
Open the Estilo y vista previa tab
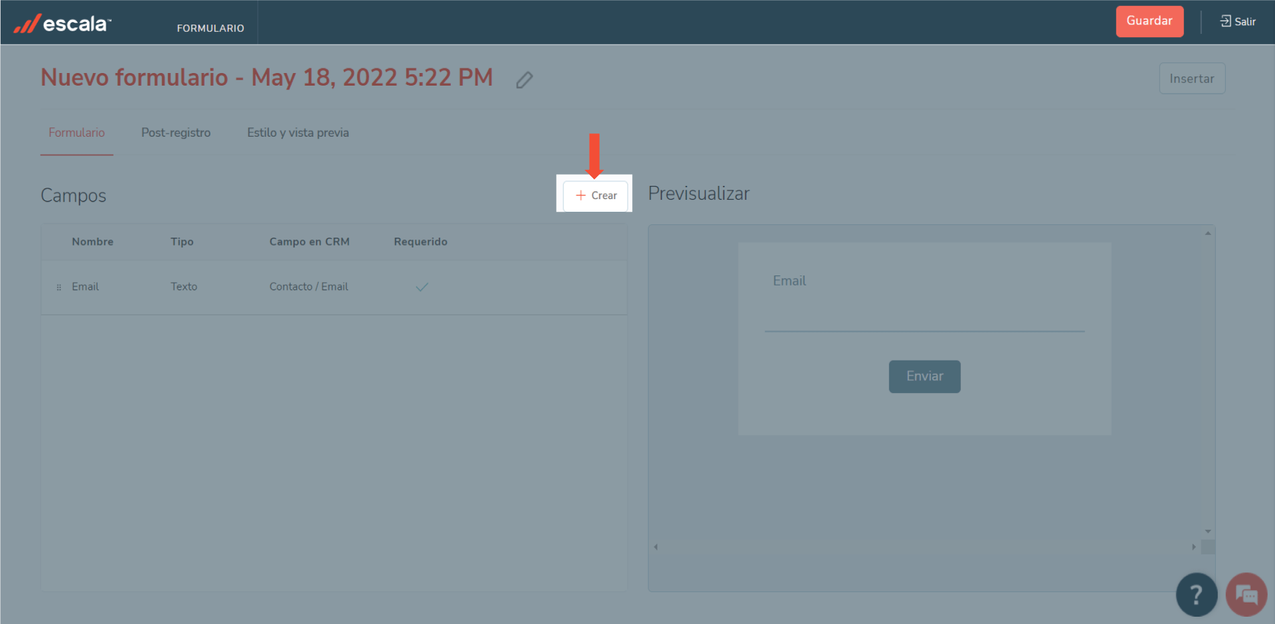[297, 133]
